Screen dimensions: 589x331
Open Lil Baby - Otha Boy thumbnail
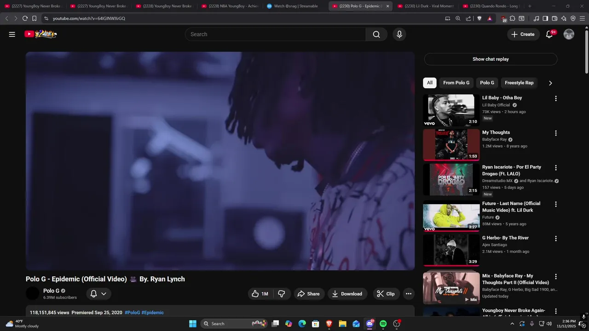click(451, 110)
